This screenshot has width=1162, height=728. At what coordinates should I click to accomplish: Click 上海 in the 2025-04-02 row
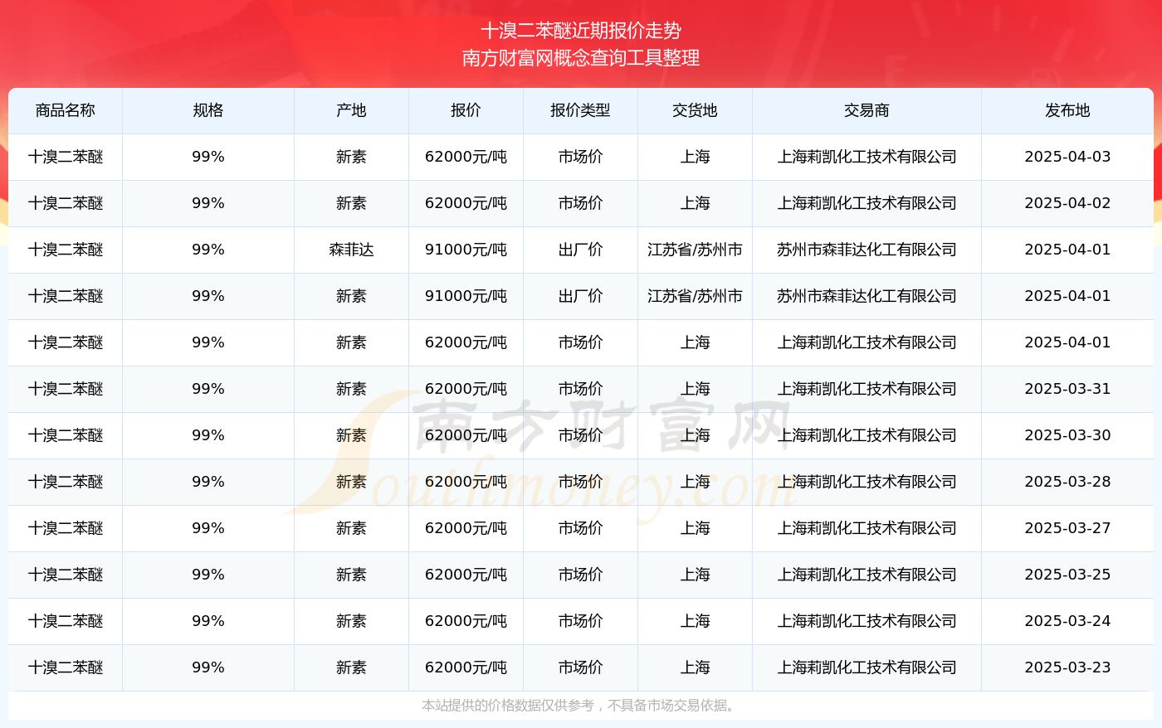pyautogui.click(x=695, y=203)
